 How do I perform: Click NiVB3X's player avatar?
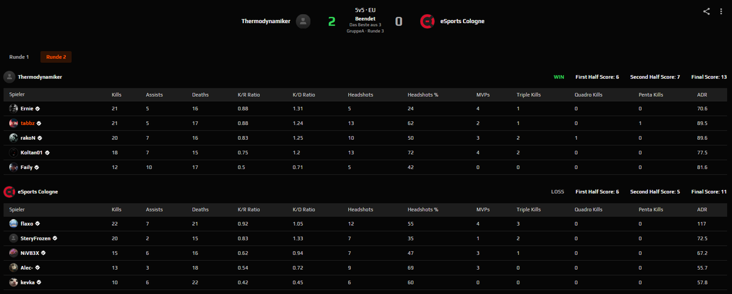click(13, 253)
